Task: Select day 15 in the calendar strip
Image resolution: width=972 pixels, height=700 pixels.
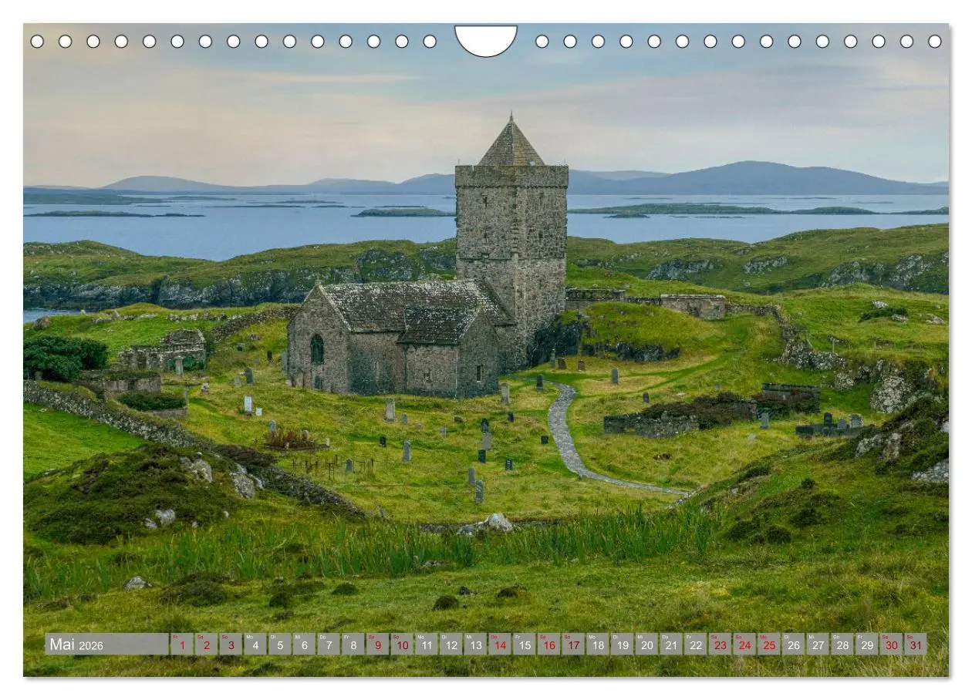Action: coord(525,644)
